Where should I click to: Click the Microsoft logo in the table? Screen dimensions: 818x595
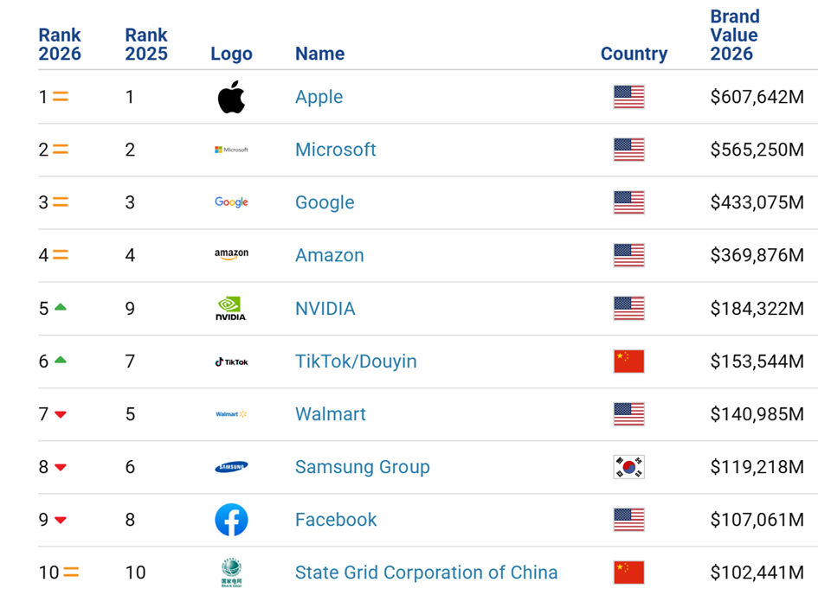(231, 150)
